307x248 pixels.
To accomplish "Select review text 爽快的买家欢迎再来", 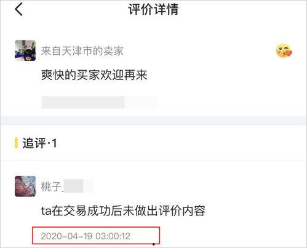I will 94,75.
